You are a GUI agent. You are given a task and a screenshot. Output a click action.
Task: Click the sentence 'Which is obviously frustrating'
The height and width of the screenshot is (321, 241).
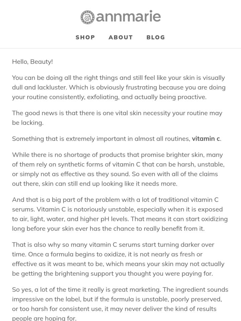tap(119, 92)
